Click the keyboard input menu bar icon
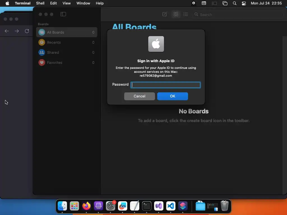The image size is (287, 215). (x=204, y=3)
